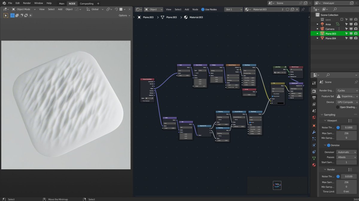Pin the Scene properties context
This screenshot has width=359, height=201.
click(356, 82)
